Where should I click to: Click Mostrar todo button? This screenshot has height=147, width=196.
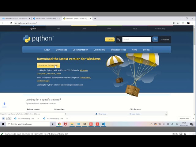tap(184, 119)
